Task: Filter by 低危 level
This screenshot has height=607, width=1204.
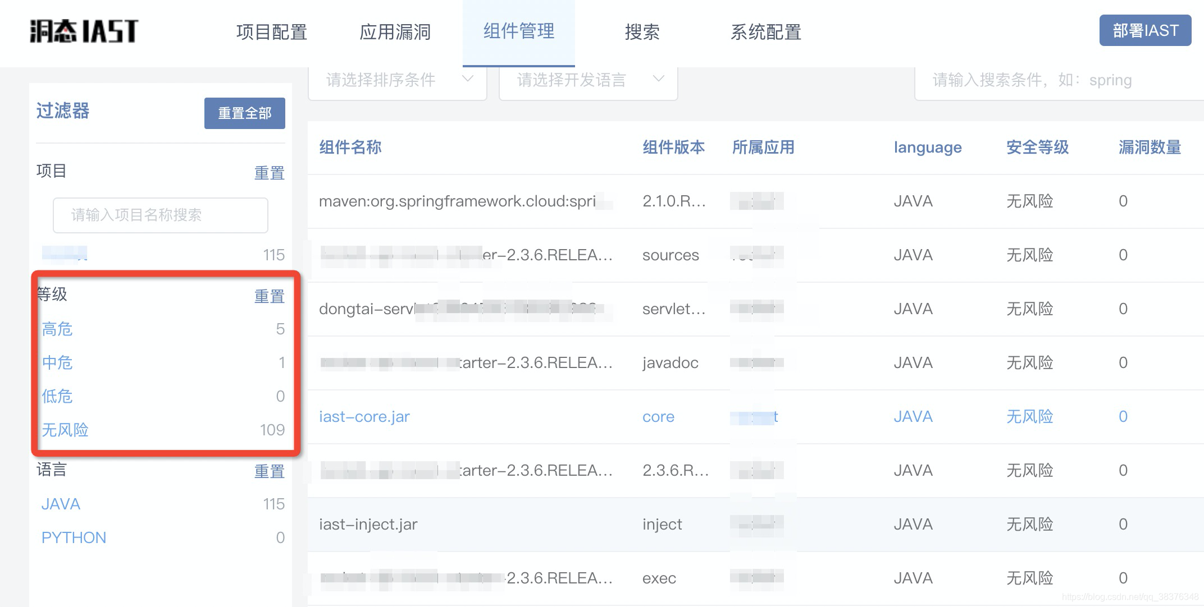Action: pos(57,396)
